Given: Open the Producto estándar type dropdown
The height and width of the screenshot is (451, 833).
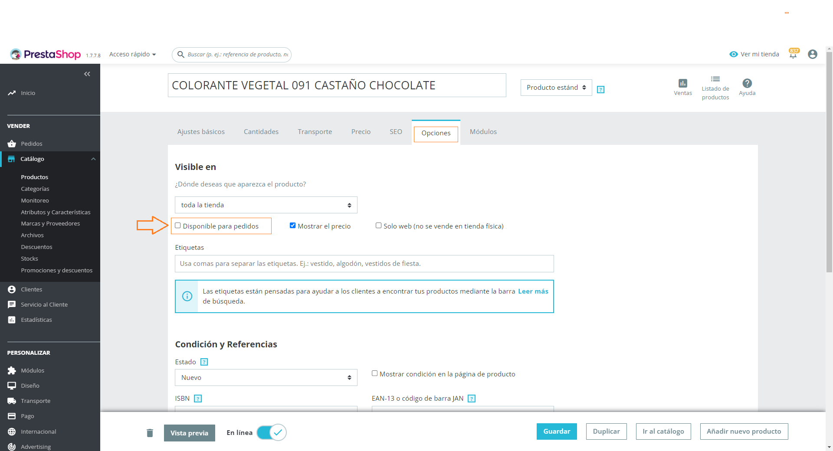Looking at the screenshot, I should [556, 88].
